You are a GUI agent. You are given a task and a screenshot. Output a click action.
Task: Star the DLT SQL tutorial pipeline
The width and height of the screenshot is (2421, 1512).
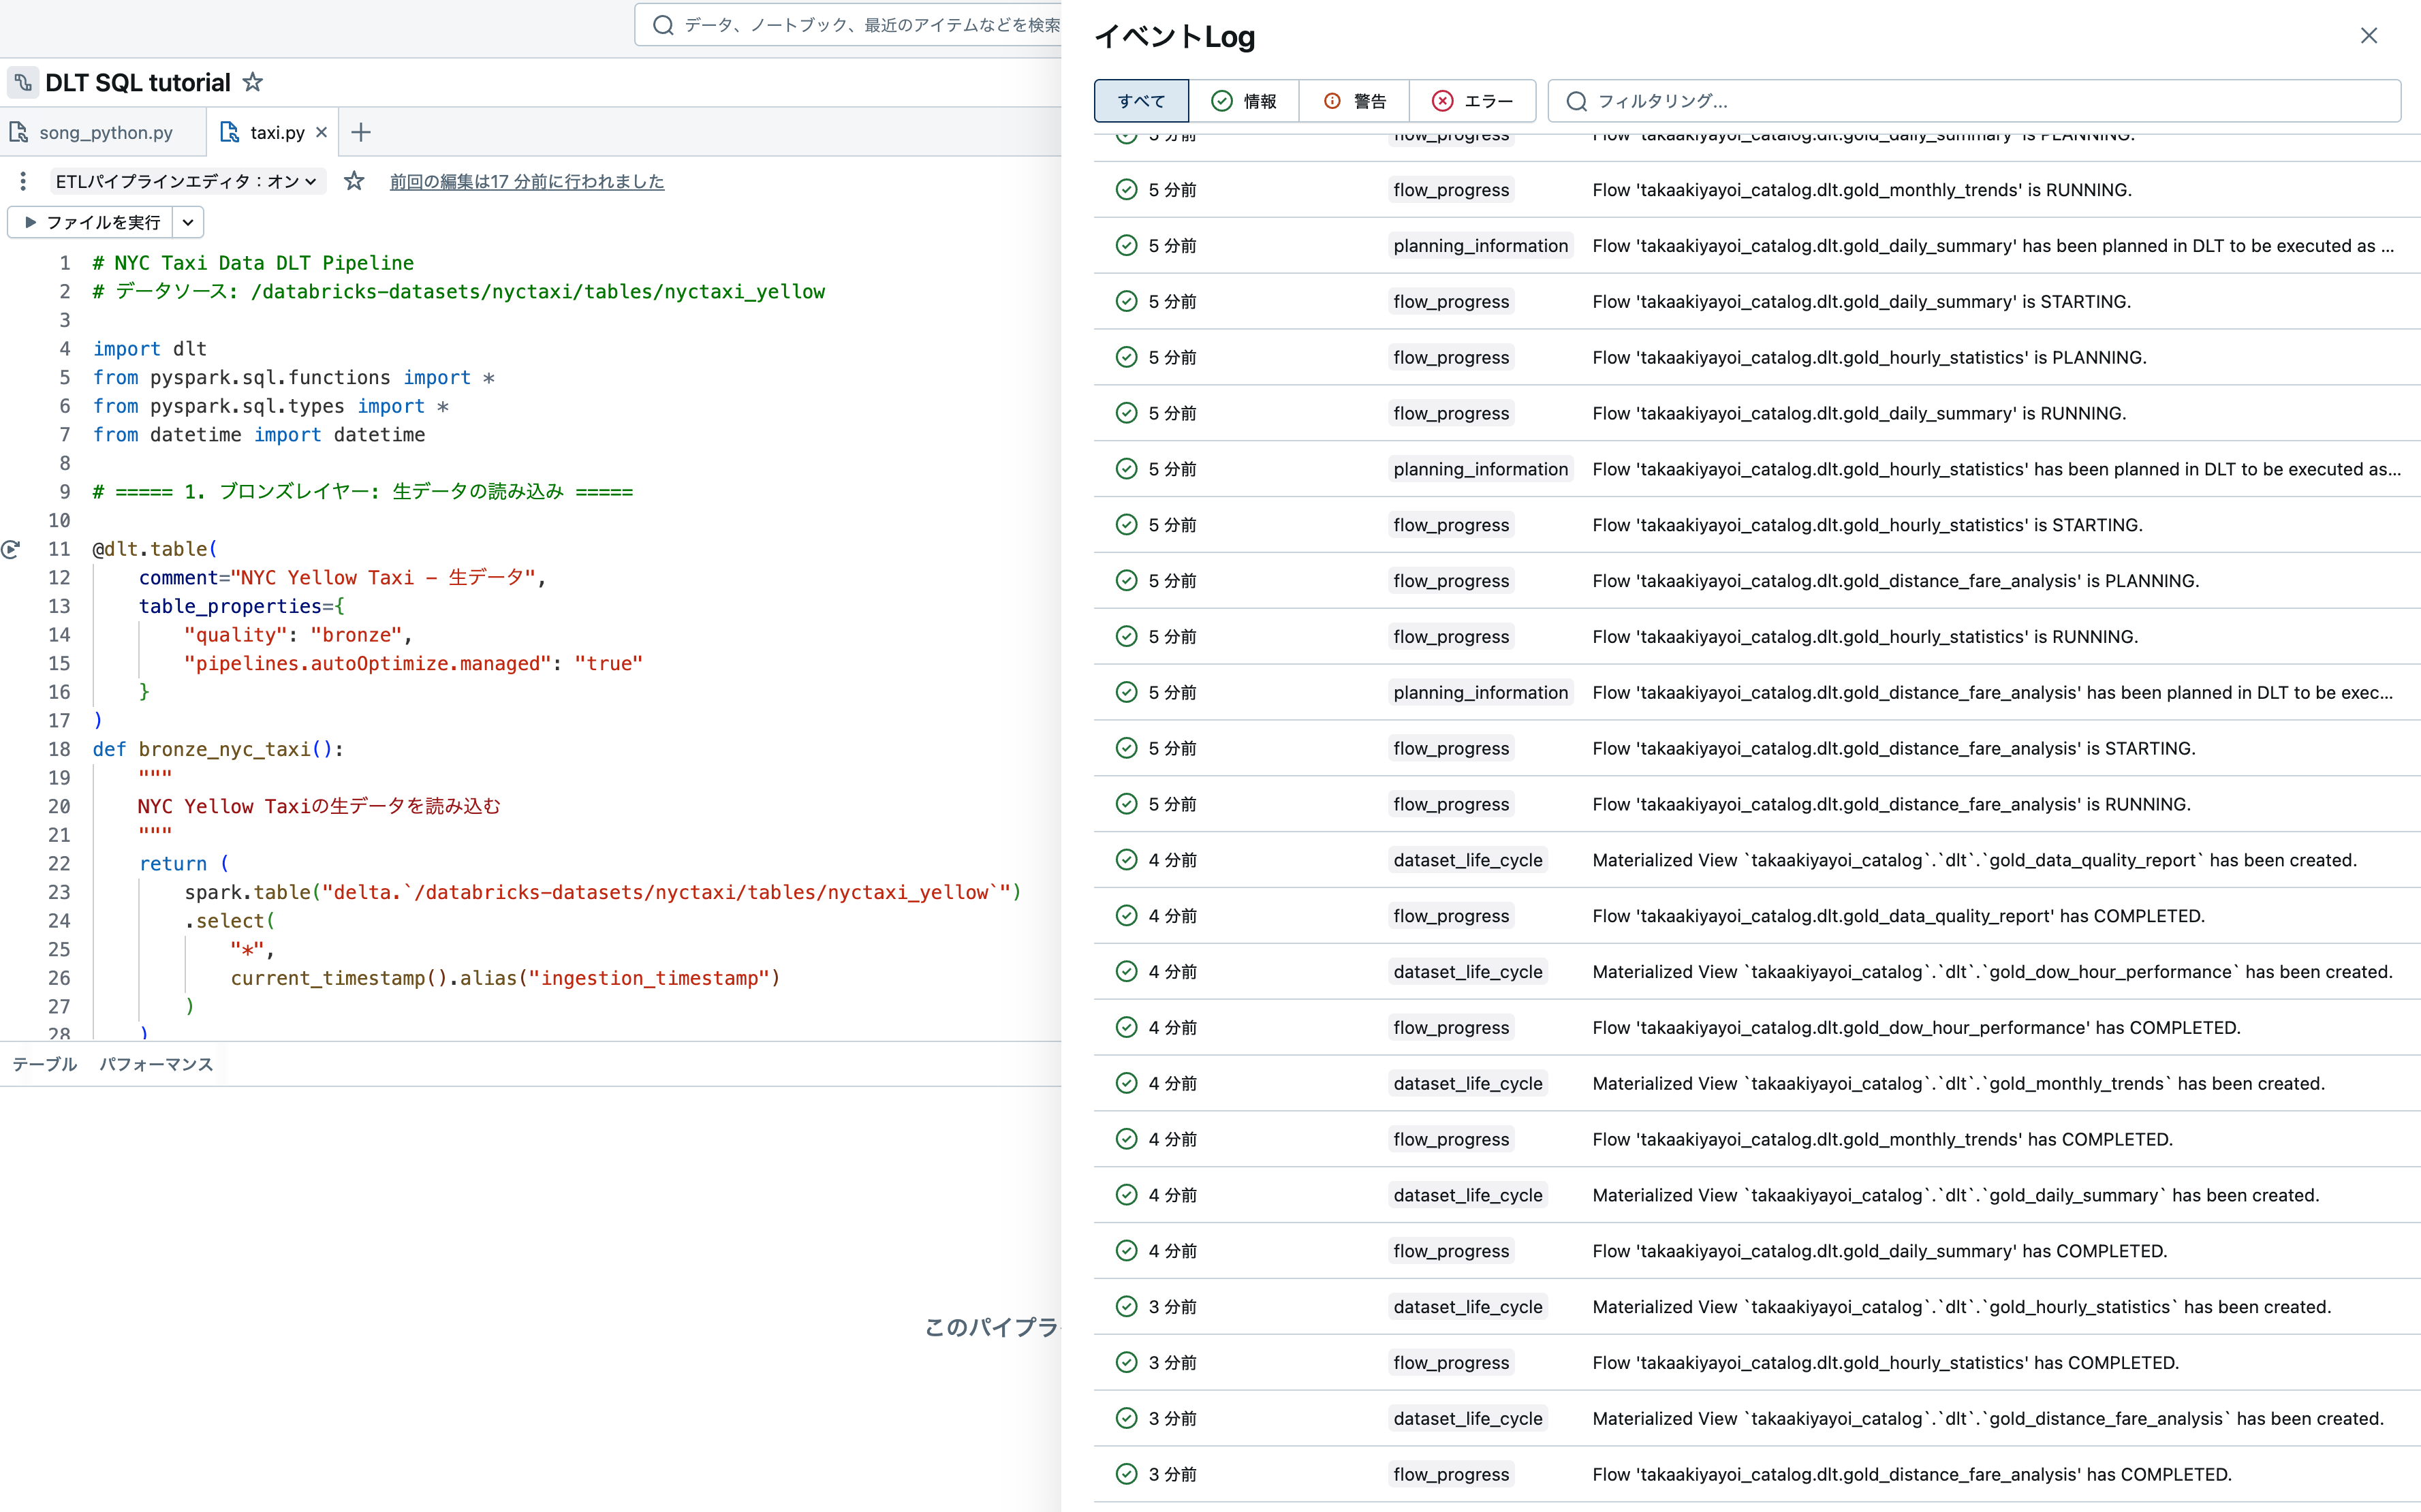(x=253, y=82)
